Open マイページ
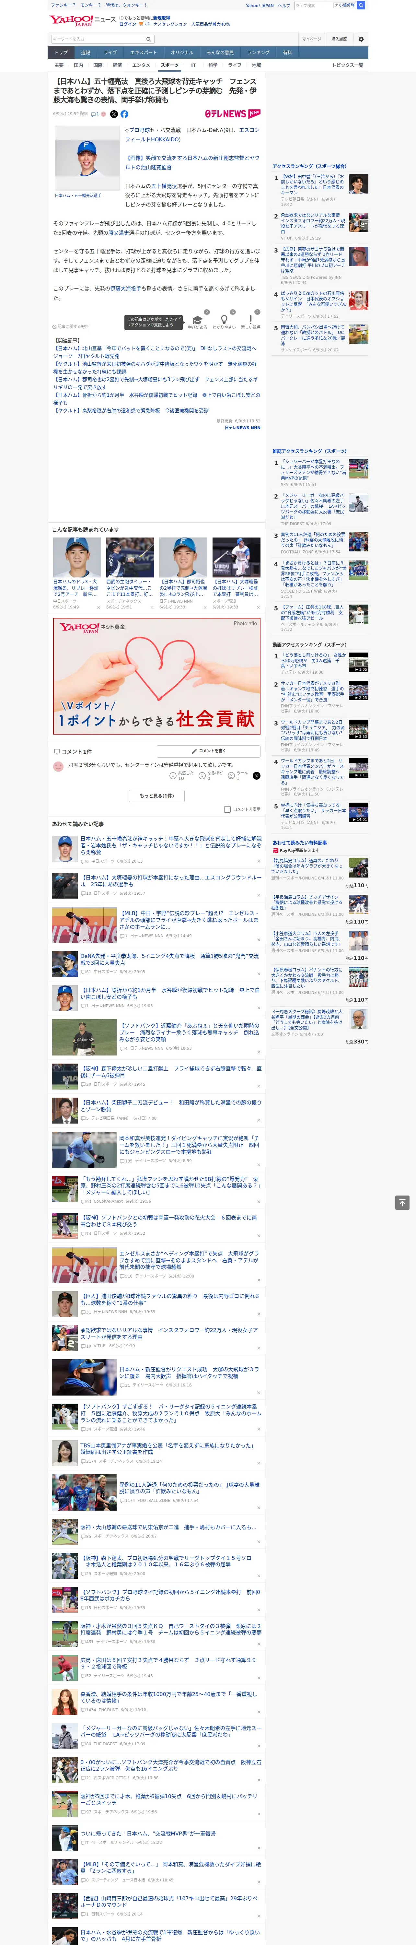The height and width of the screenshot is (1945, 416). [311, 39]
